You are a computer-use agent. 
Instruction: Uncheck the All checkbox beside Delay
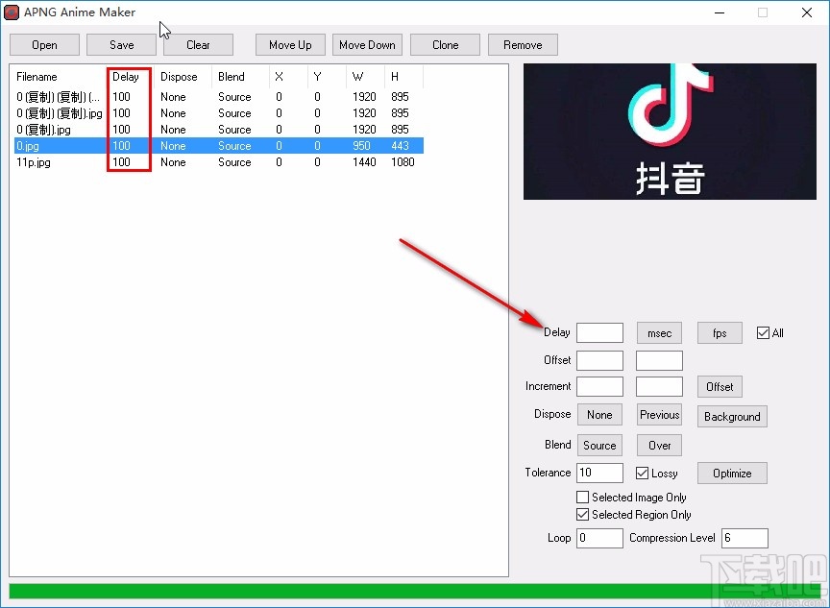pos(763,332)
